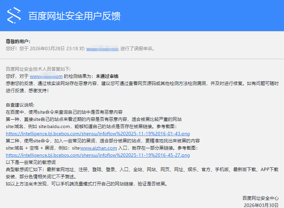Click the signature 百度网址安全中心
This screenshot has height=208, width=284.
(x=260, y=198)
